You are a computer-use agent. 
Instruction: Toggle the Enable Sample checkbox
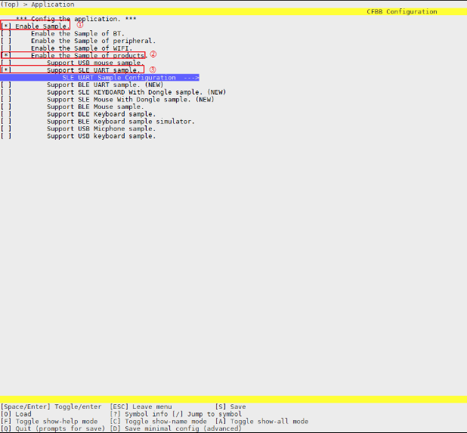[6, 26]
